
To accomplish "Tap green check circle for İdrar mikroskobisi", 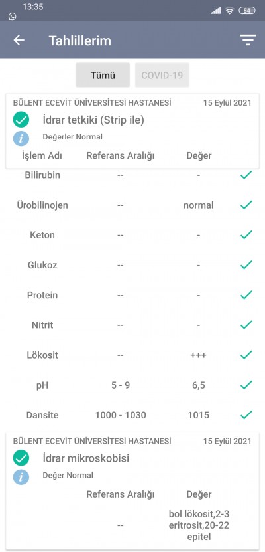I will (x=21, y=458).
